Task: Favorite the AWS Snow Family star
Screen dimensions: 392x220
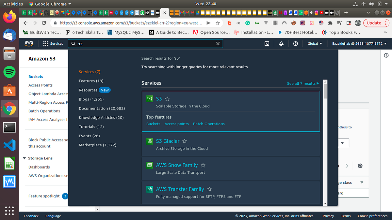Action: (x=203, y=165)
